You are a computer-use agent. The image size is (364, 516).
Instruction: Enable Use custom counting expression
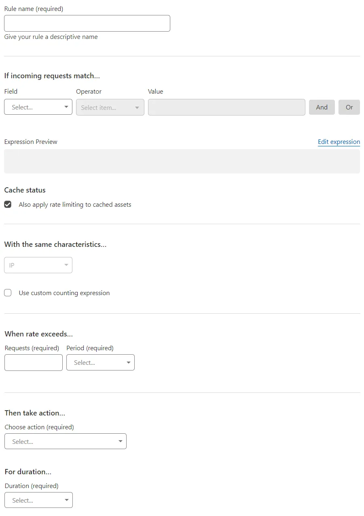coord(8,293)
